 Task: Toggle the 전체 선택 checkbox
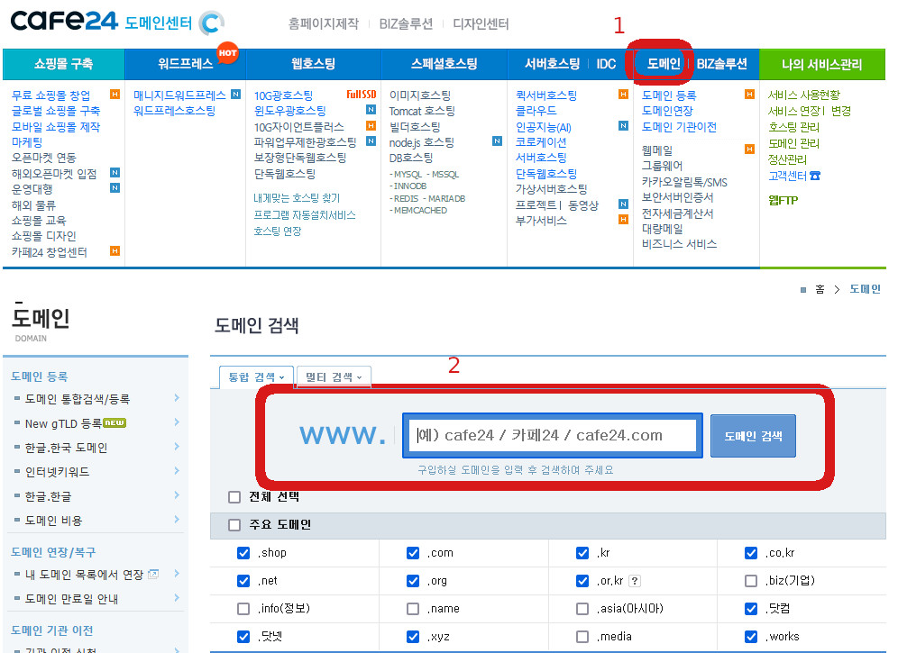pyautogui.click(x=234, y=497)
